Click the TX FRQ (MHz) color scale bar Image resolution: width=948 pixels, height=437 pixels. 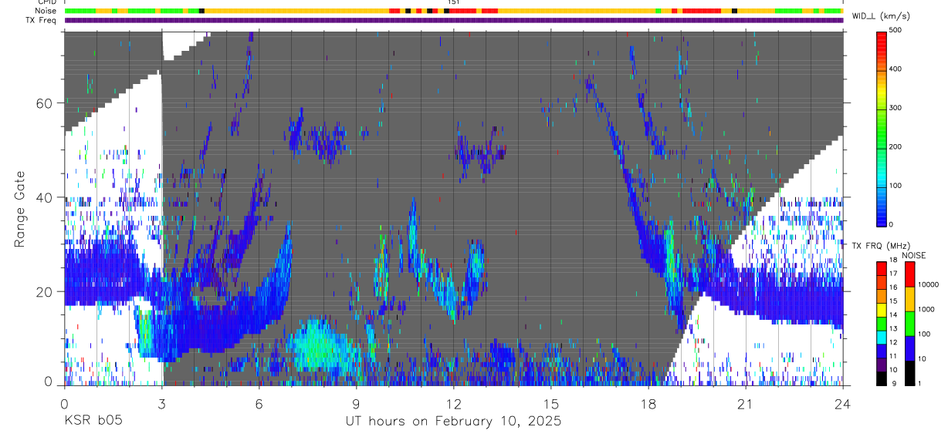[x=882, y=323]
